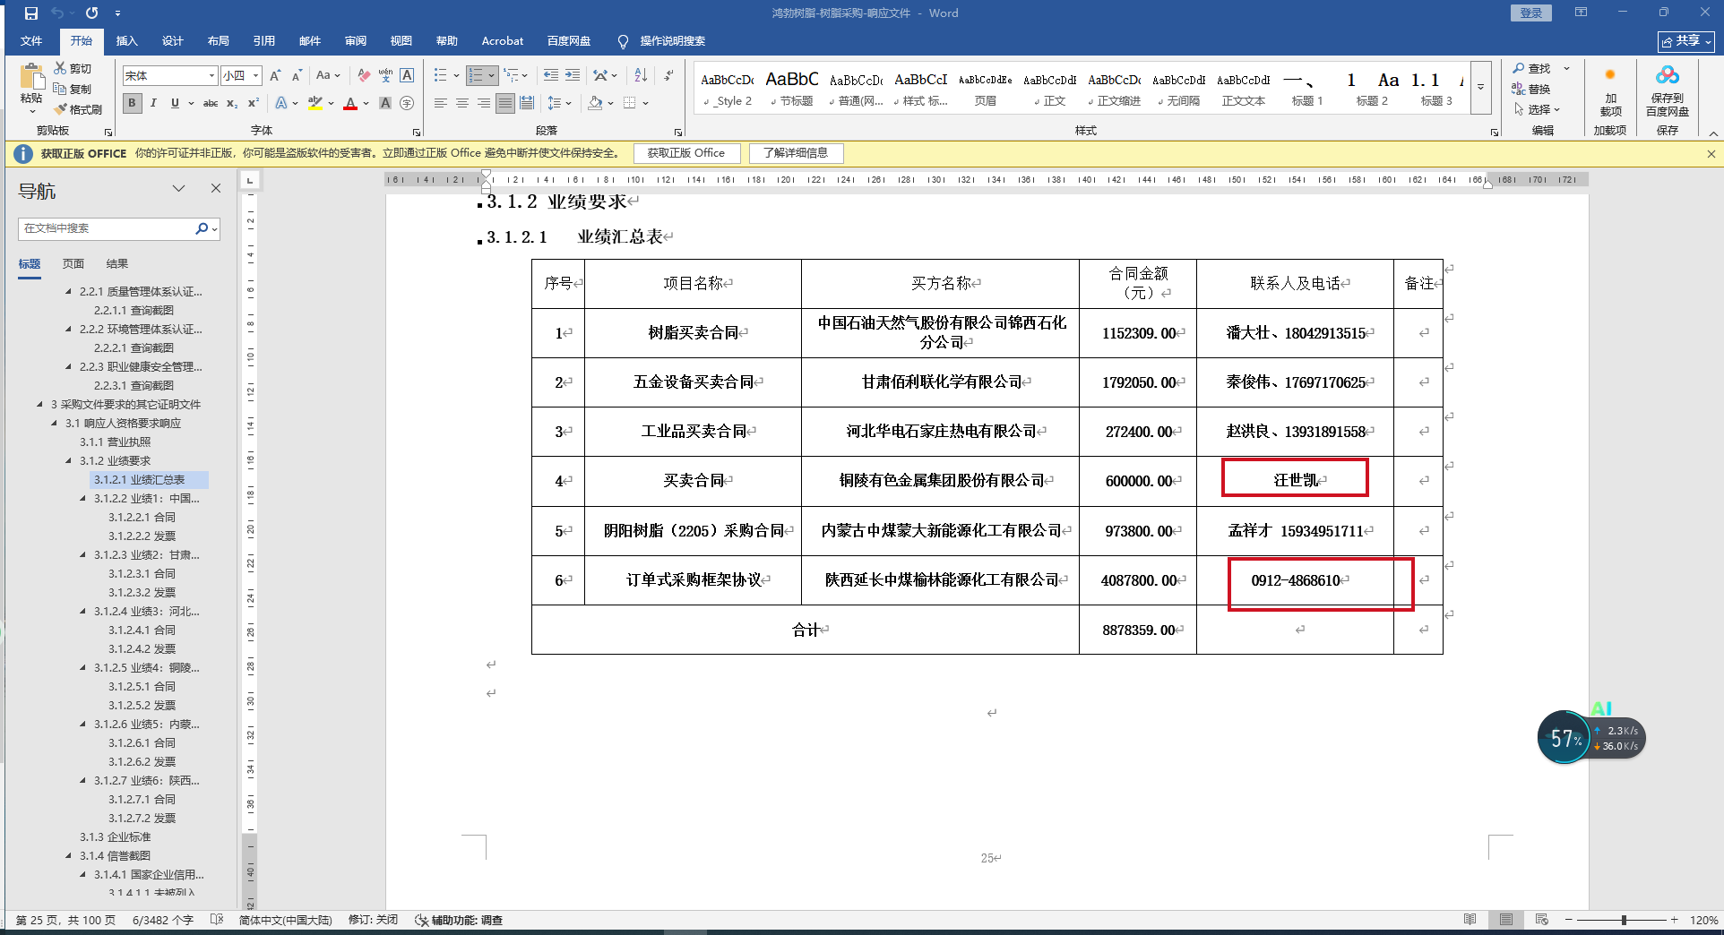Toggle strikethrough (abc) formatting

tap(211, 103)
